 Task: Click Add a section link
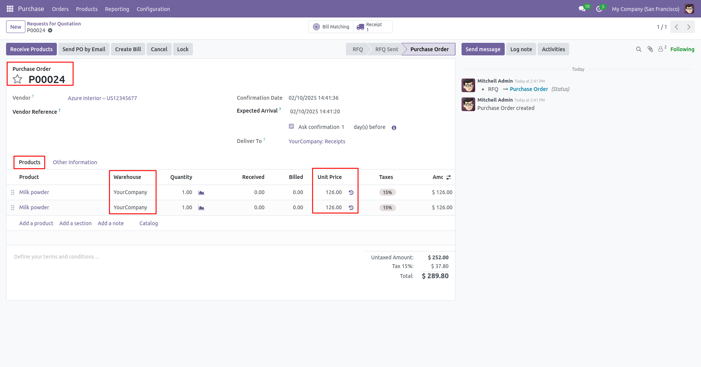pyautogui.click(x=75, y=223)
